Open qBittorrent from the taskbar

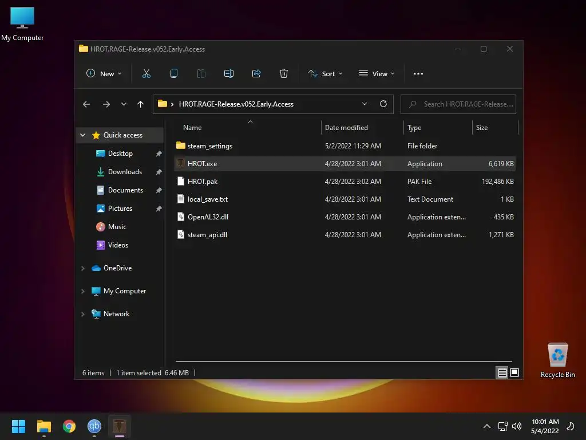tap(94, 426)
